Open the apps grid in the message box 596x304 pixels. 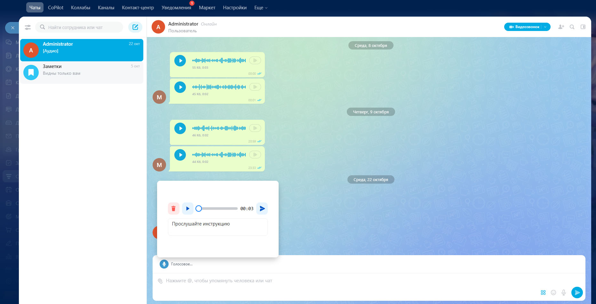tap(543, 293)
